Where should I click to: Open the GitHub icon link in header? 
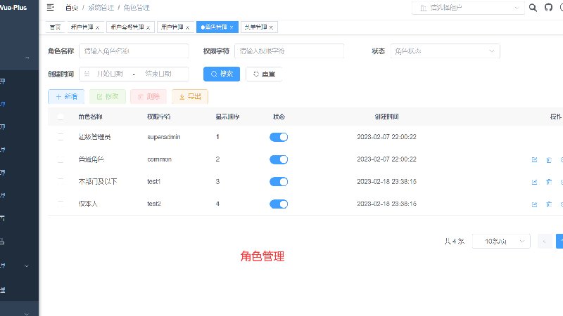coord(548,8)
